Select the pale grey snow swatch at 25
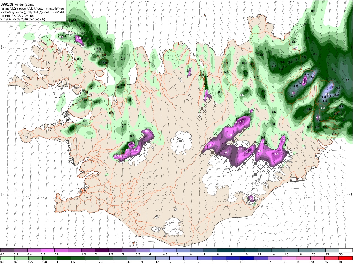353x264 pixels. pyautogui.click(x=332, y=251)
